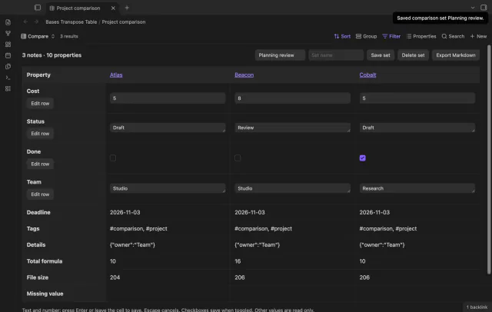
Task: Edit the Beacon Team Studio field
Action: pos(292,188)
